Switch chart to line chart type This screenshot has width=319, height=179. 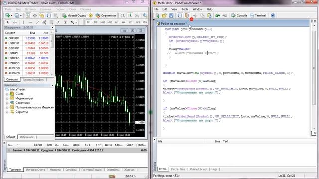pos(137,15)
